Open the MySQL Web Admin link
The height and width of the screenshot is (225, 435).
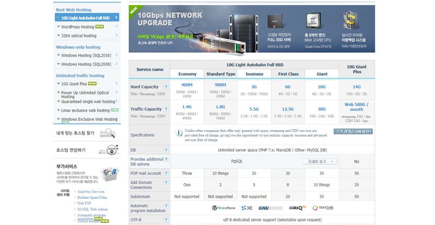[92, 209]
